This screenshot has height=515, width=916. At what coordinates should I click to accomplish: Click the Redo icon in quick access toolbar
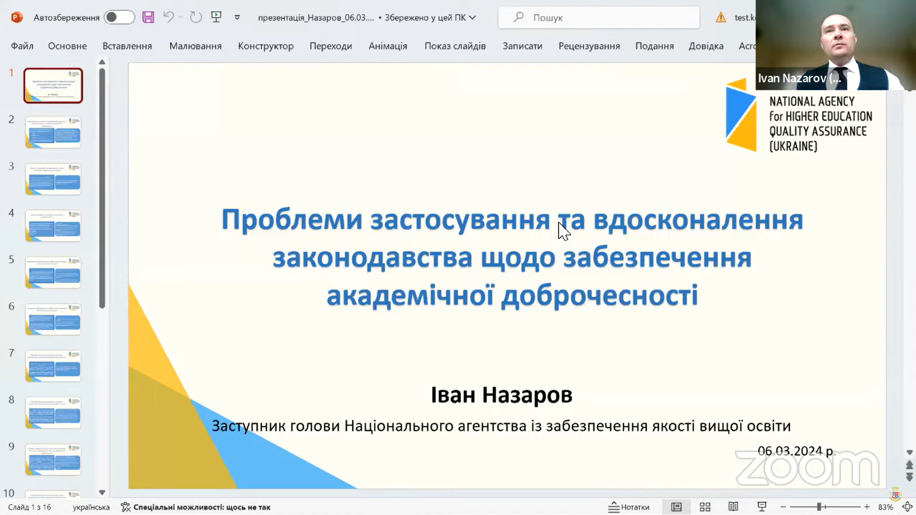196,18
